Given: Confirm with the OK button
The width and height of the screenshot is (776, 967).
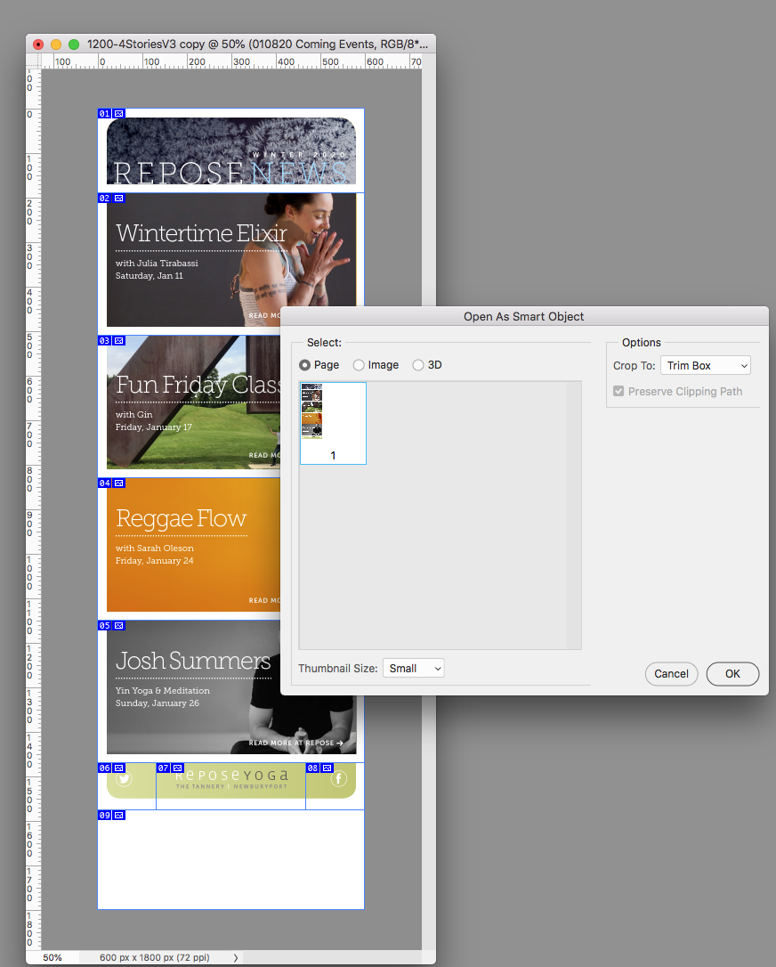Looking at the screenshot, I should [732, 674].
